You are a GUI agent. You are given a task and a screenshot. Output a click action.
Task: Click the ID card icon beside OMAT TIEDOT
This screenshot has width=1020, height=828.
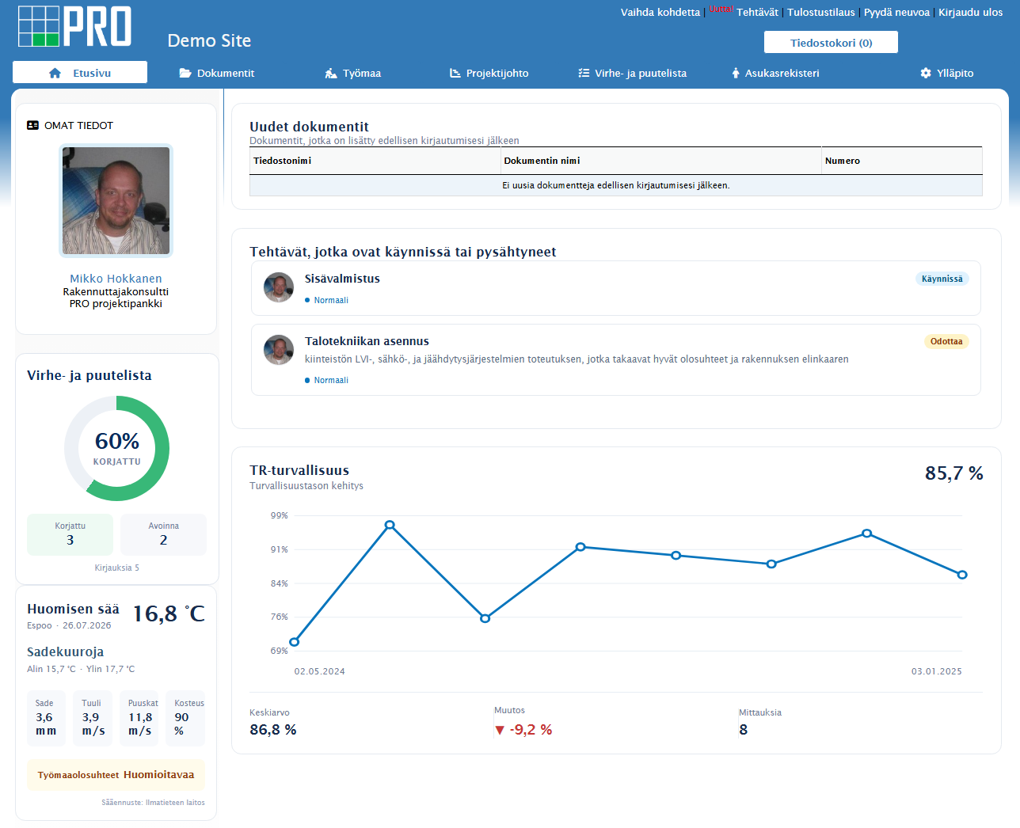pyautogui.click(x=32, y=125)
